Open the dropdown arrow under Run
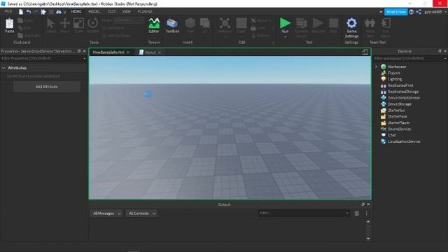 click(x=285, y=37)
